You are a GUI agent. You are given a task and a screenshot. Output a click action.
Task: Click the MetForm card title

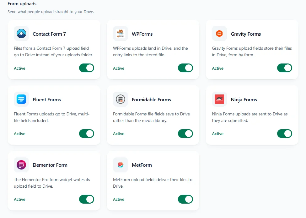point(142,165)
